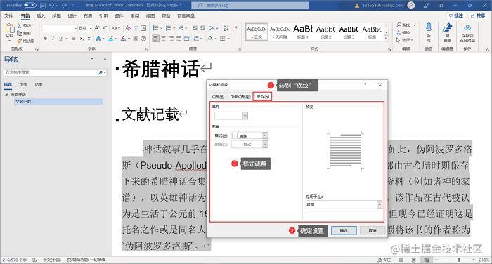Click the Numbering list icon

168,28
